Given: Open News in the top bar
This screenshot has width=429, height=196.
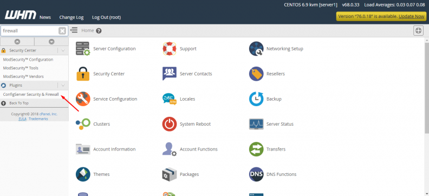Looking at the screenshot, I should tap(45, 17).
